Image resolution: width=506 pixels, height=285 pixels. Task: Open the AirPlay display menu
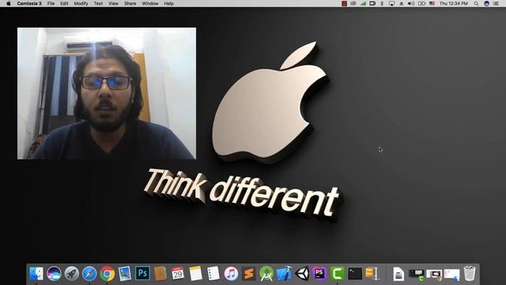[391, 3]
